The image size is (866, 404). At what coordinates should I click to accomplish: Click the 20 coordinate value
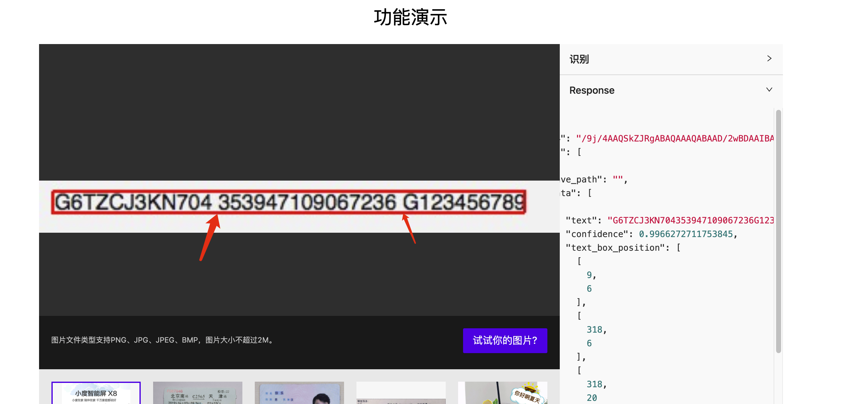(x=592, y=398)
